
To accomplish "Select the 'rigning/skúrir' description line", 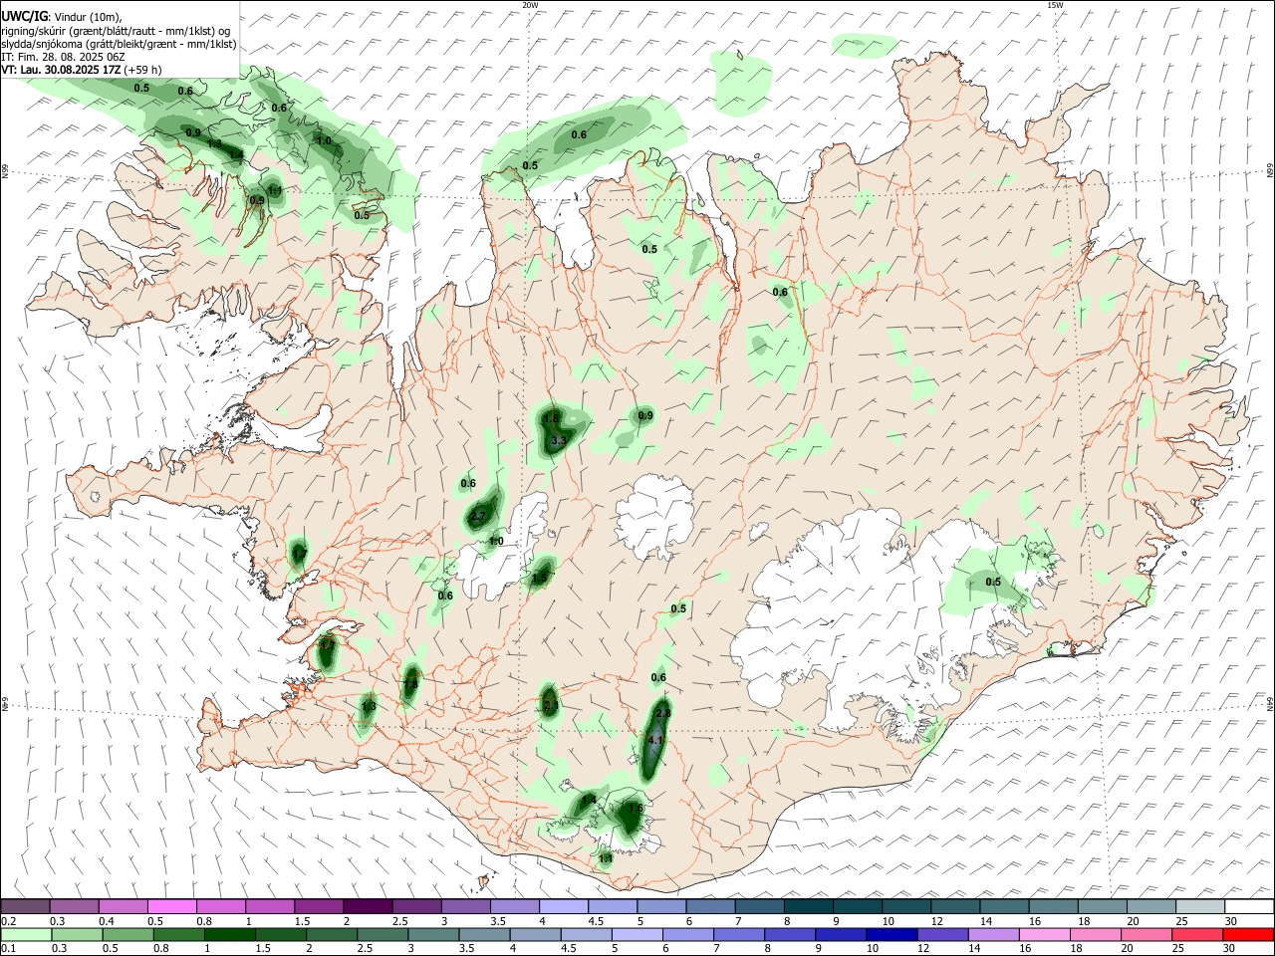I will click(x=116, y=31).
